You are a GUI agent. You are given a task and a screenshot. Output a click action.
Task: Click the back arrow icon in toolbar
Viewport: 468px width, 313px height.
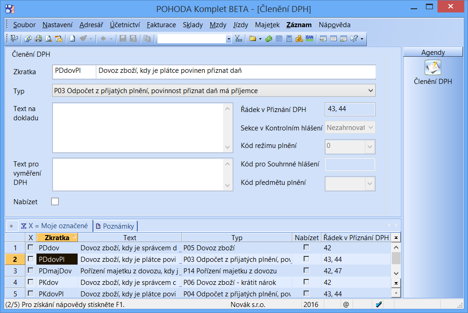coord(103,38)
